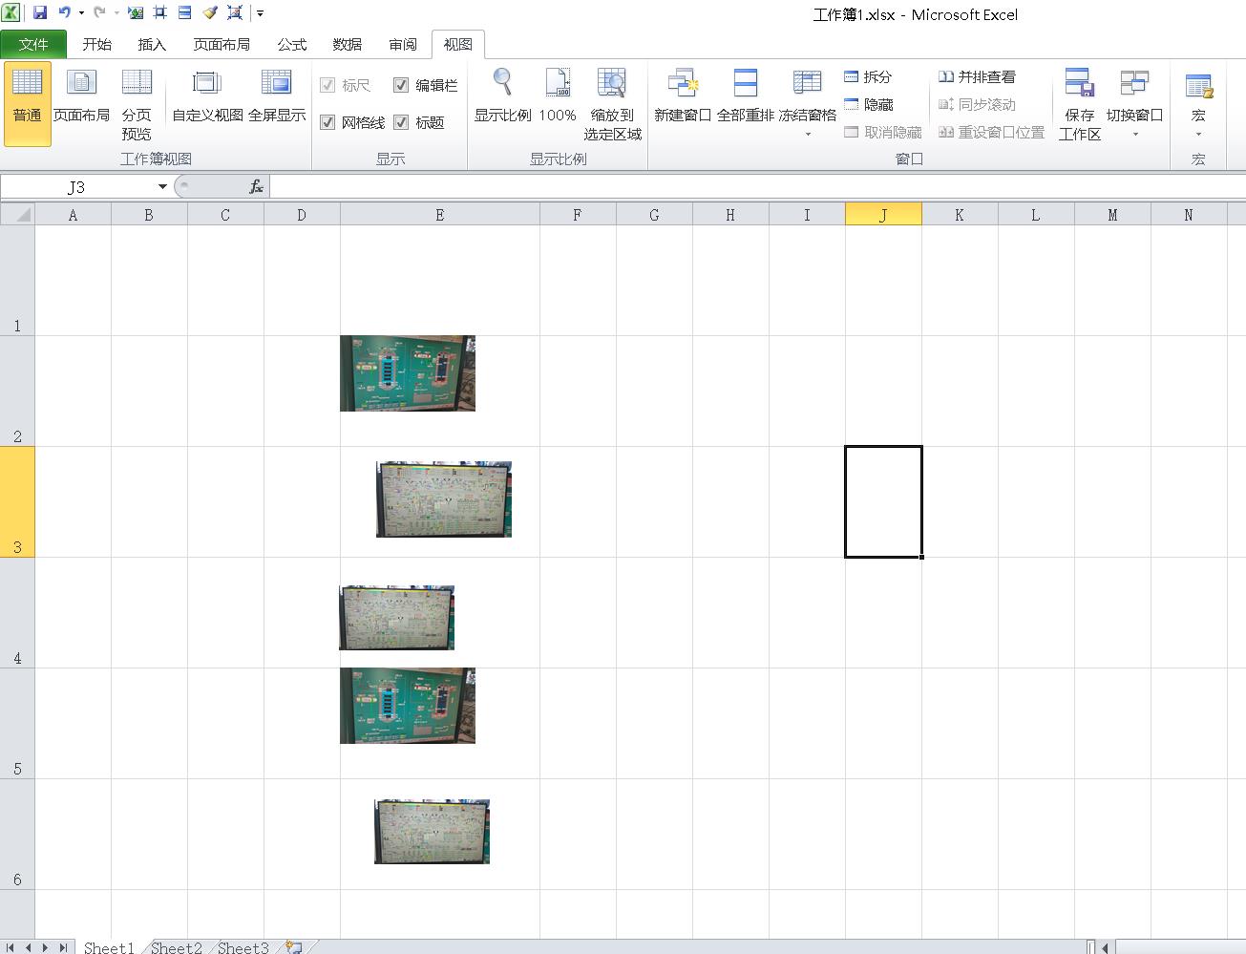The width and height of the screenshot is (1246, 954).
Task: Click into the formula bar input
Action: tap(758, 187)
